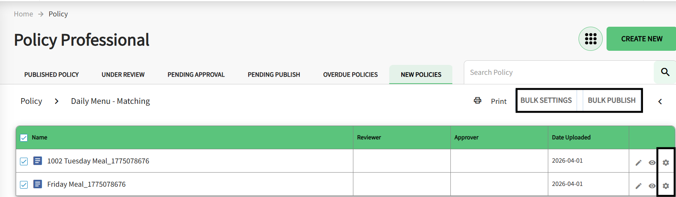Screen dimensions: 676x197
Task: Click the chevron after Policy in folder path
Action: [57, 101]
